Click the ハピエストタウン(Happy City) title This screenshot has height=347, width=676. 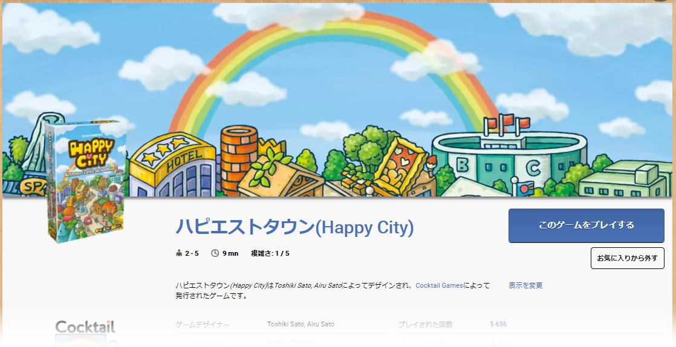pos(294,227)
